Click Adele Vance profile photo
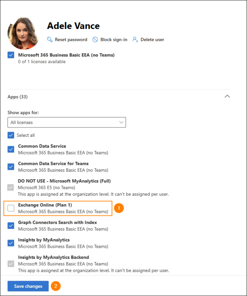Screen dimensions: 247x296 pos(23,33)
